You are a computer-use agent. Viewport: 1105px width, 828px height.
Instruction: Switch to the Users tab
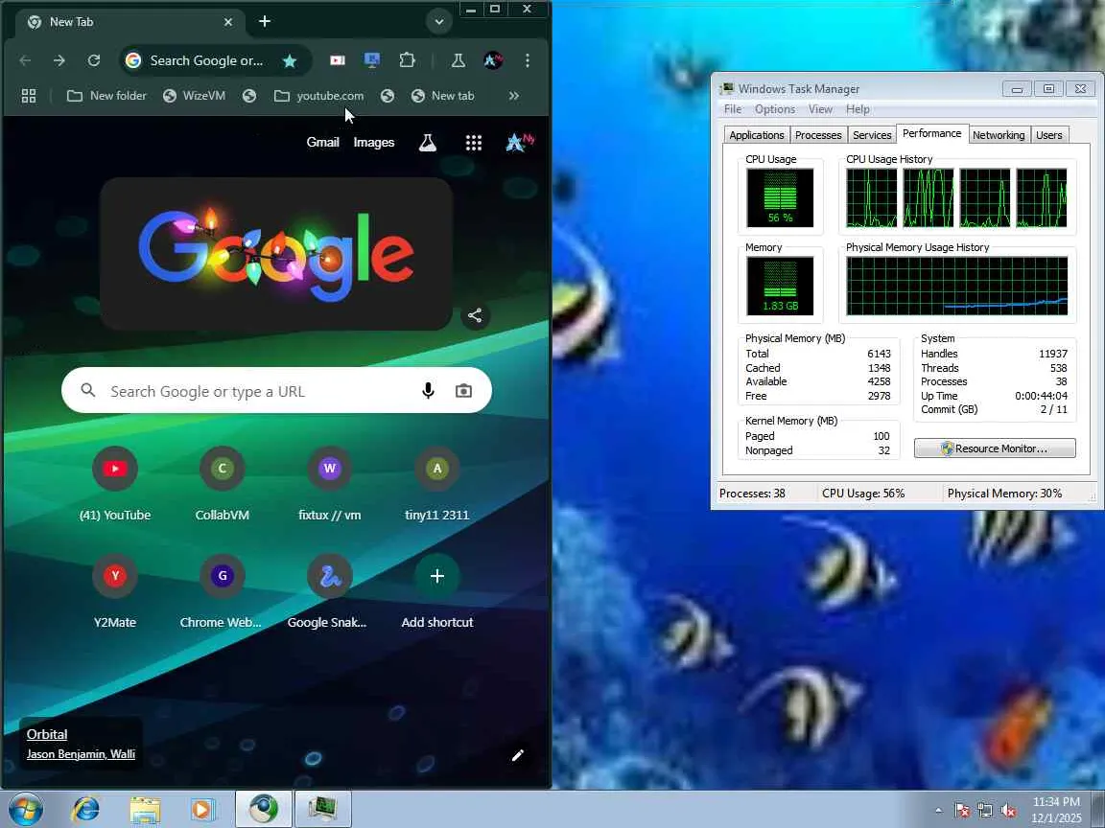pos(1048,135)
